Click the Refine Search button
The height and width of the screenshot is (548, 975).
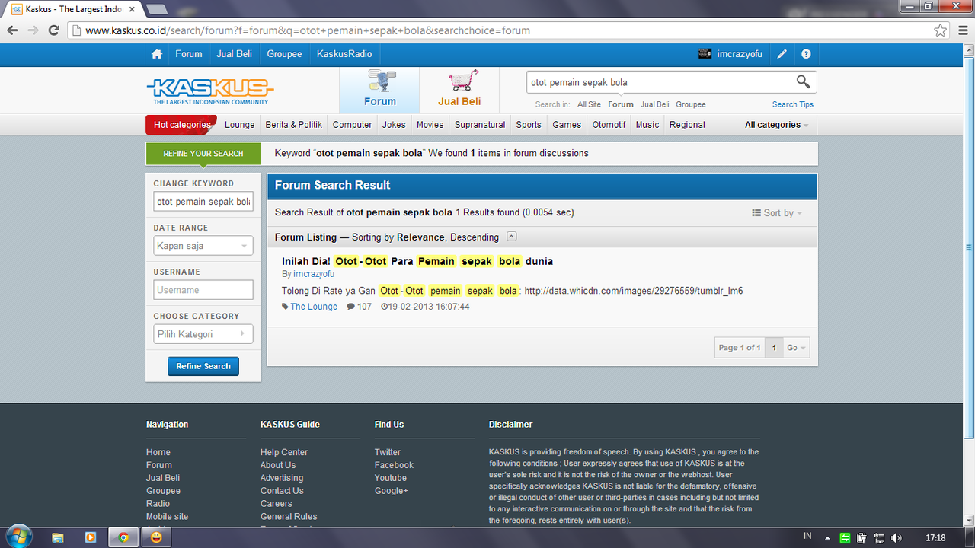(x=203, y=366)
